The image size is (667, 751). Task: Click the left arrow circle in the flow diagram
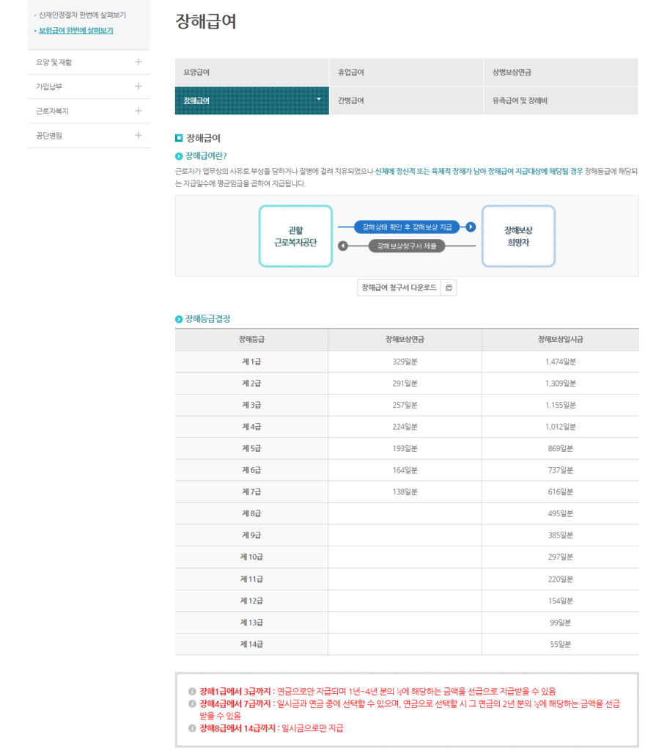[x=343, y=246]
